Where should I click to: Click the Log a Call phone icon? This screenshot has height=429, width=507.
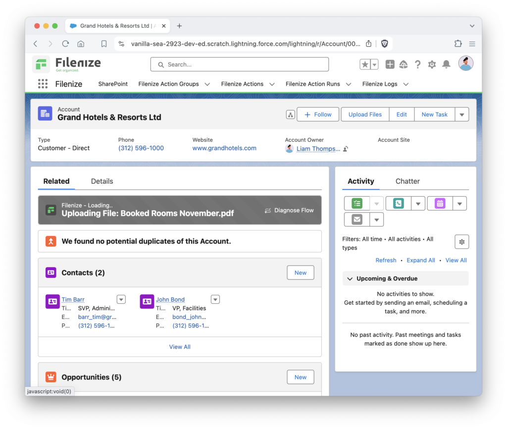pos(398,204)
